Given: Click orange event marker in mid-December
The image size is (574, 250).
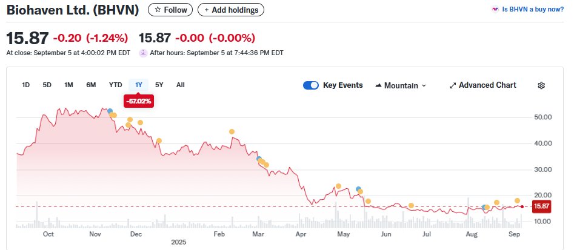Looking at the screenshot, I should click(x=159, y=140).
